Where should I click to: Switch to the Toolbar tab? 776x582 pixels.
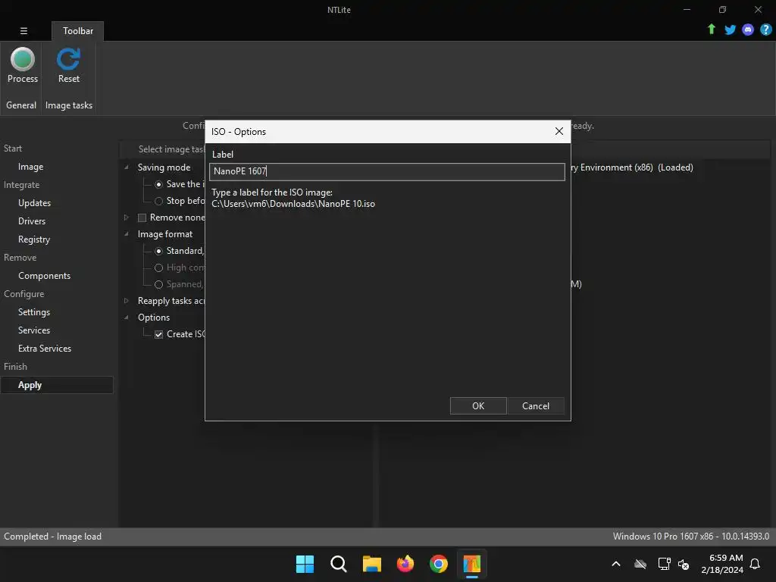(x=78, y=30)
